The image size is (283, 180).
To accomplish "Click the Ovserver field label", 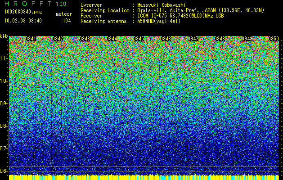I will point(91,5).
